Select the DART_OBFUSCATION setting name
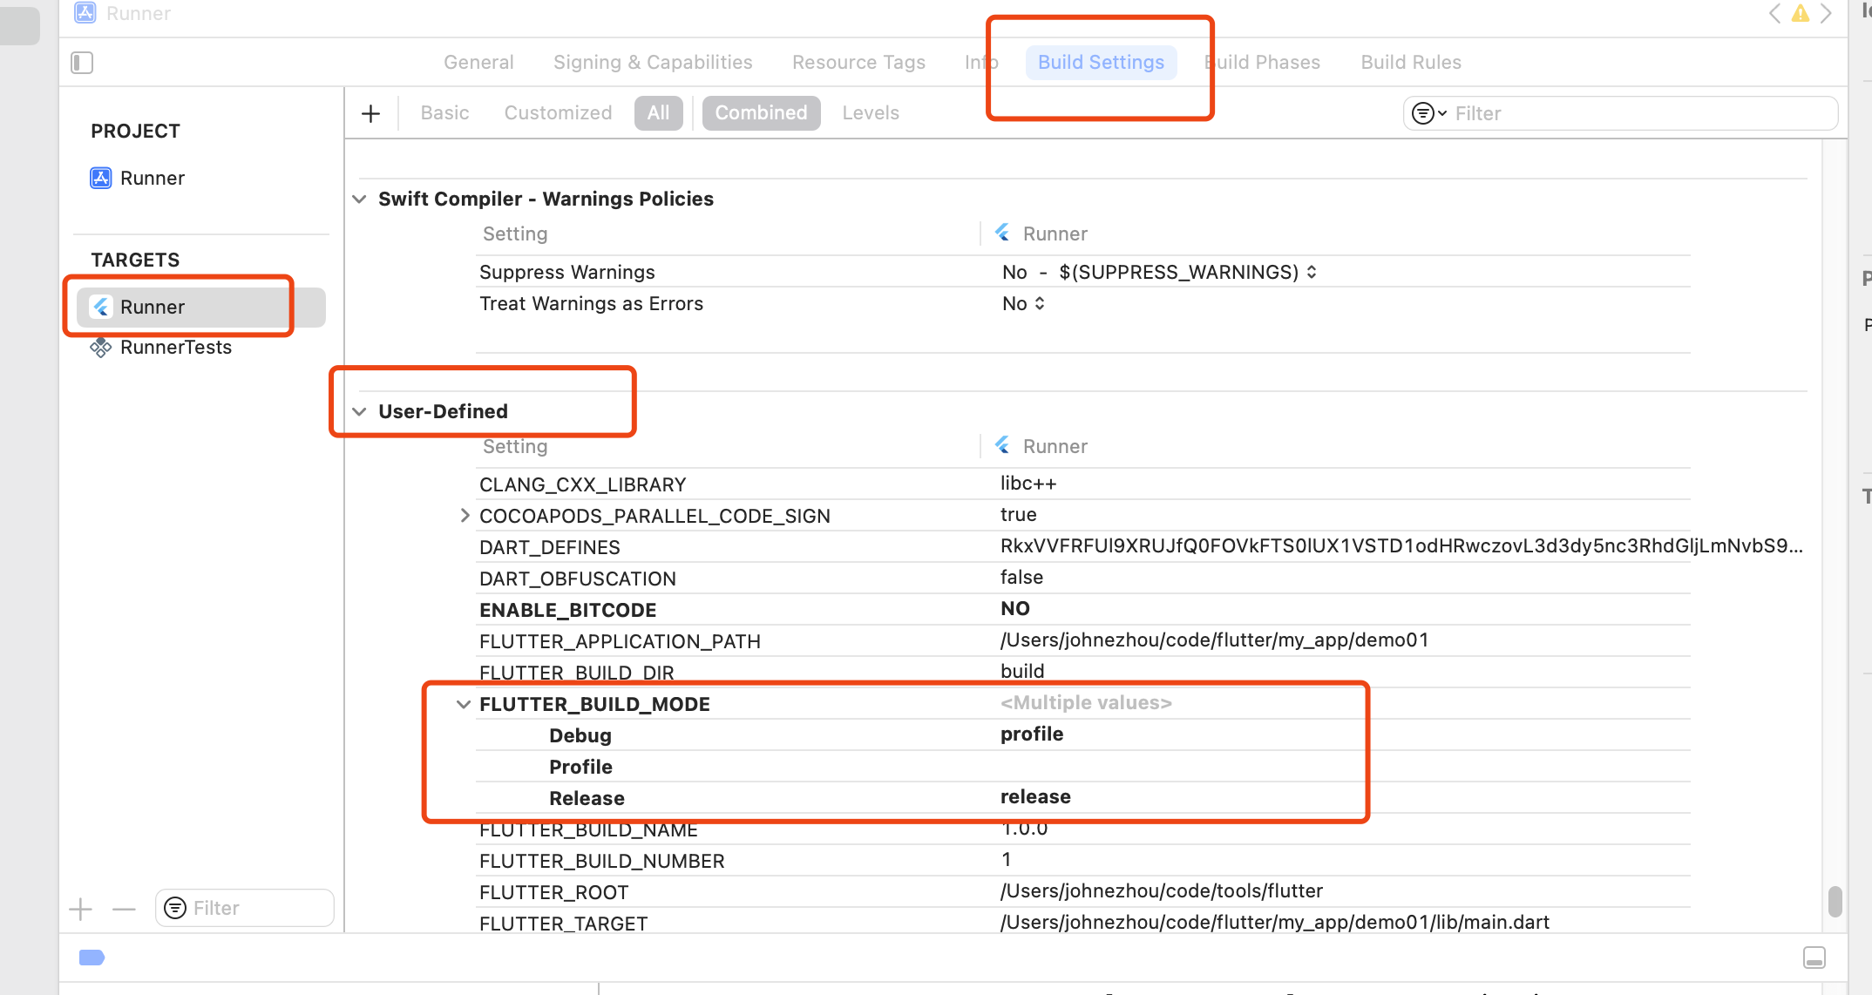This screenshot has width=1872, height=995. point(577,579)
